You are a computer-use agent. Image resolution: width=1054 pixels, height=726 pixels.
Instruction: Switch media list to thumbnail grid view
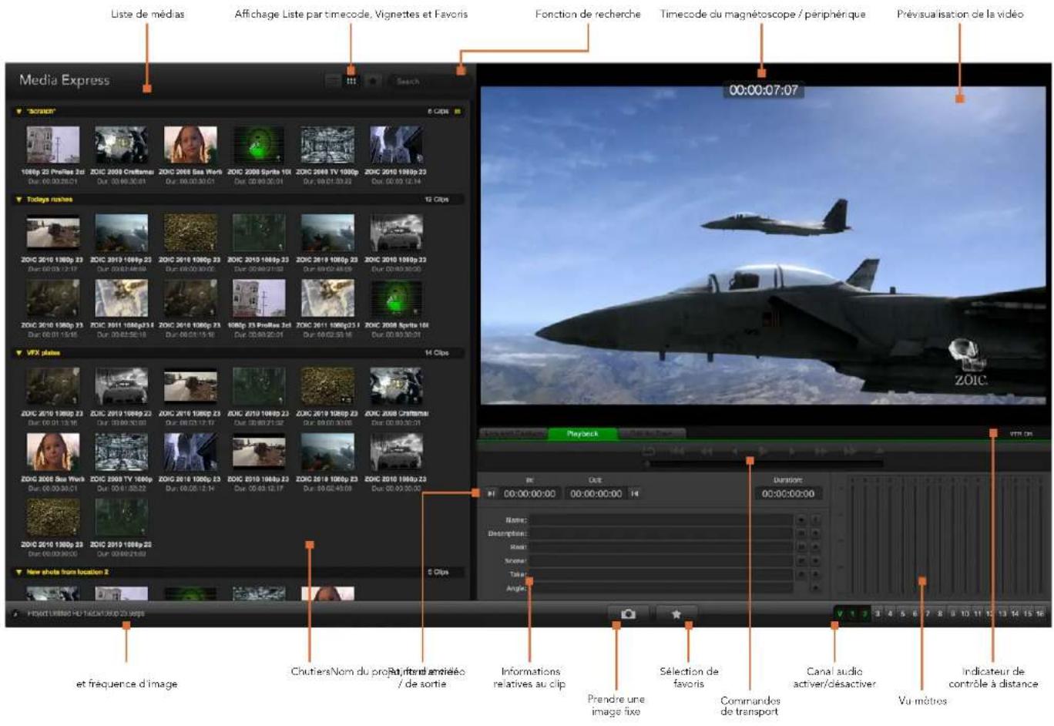351,80
